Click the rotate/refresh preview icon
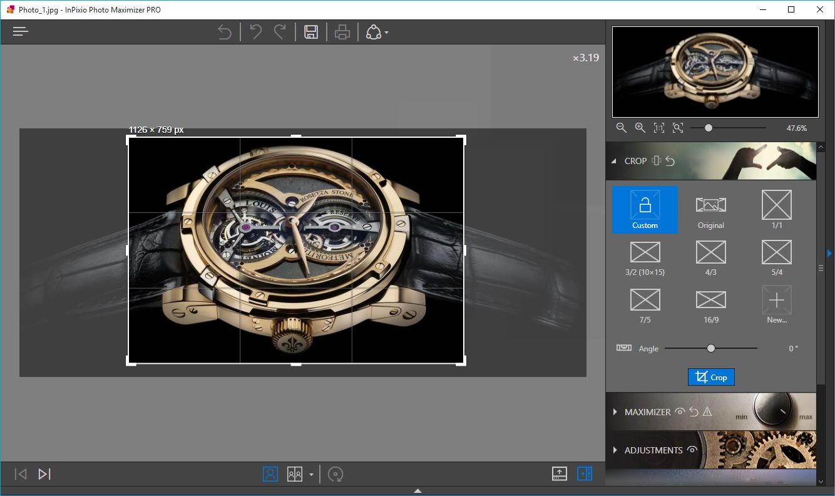This screenshot has width=835, height=496. (x=336, y=474)
